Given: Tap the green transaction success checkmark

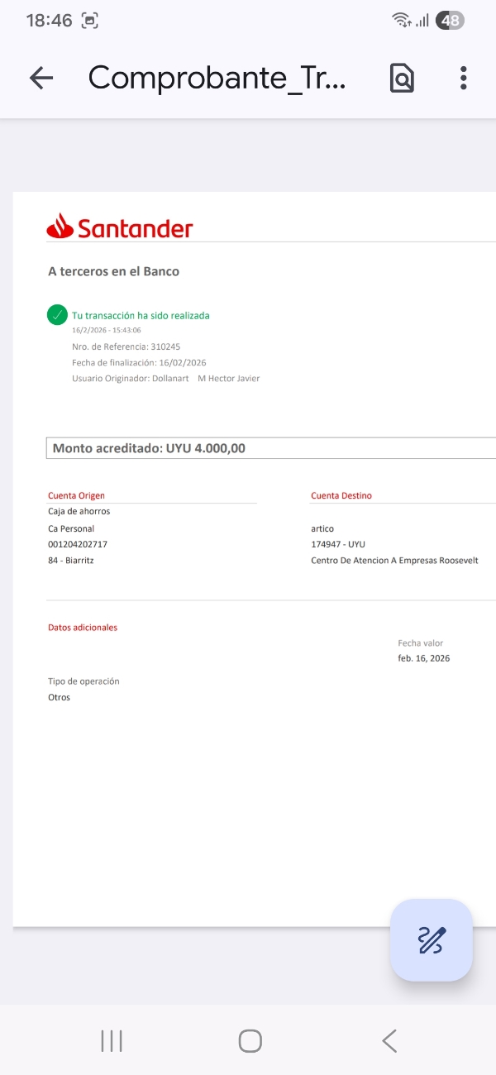Looking at the screenshot, I should [57, 315].
